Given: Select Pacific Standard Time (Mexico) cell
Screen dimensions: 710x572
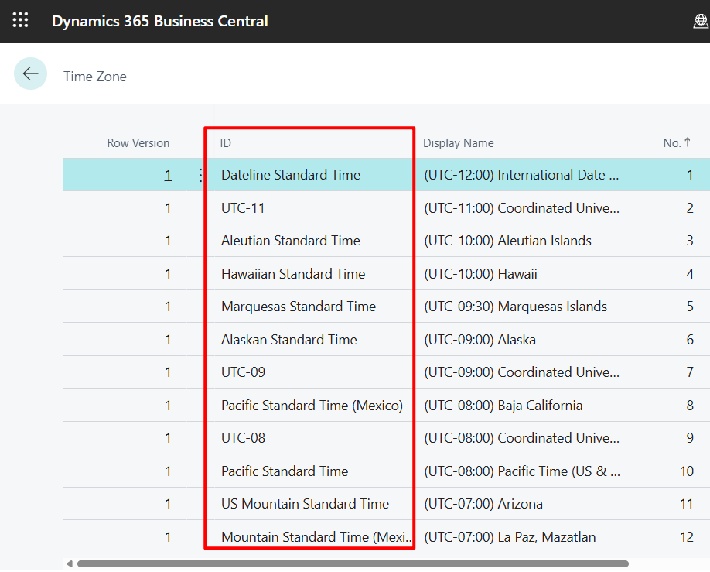Looking at the screenshot, I should coord(312,406).
